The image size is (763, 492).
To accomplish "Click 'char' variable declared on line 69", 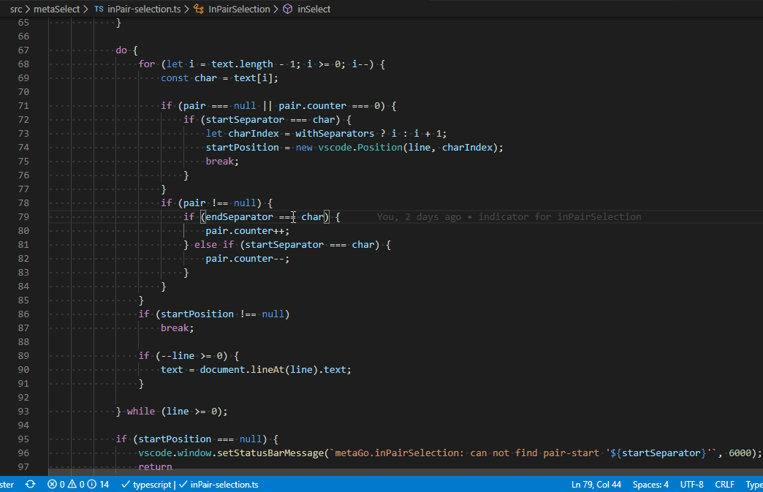I will 206,78.
